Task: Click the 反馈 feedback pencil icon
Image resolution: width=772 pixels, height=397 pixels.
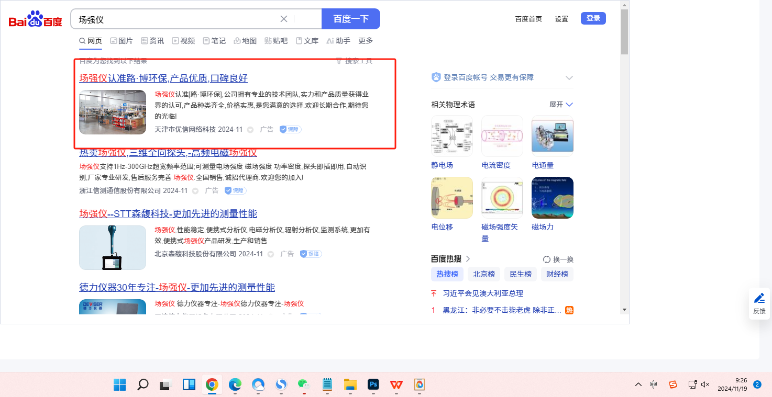Action: pos(759,299)
